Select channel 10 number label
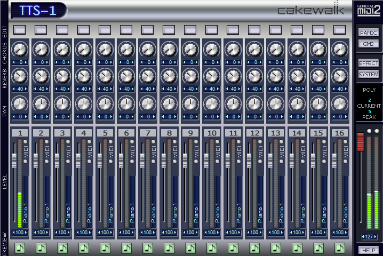Screen dimensions: 383x256 tap(212, 133)
